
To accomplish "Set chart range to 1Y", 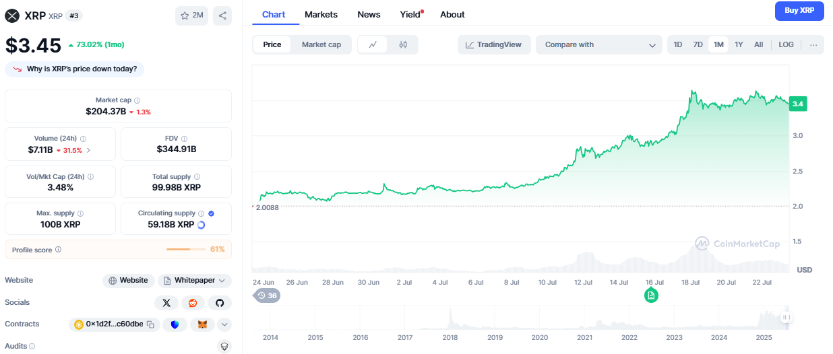I will pyautogui.click(x=739, y=45).
